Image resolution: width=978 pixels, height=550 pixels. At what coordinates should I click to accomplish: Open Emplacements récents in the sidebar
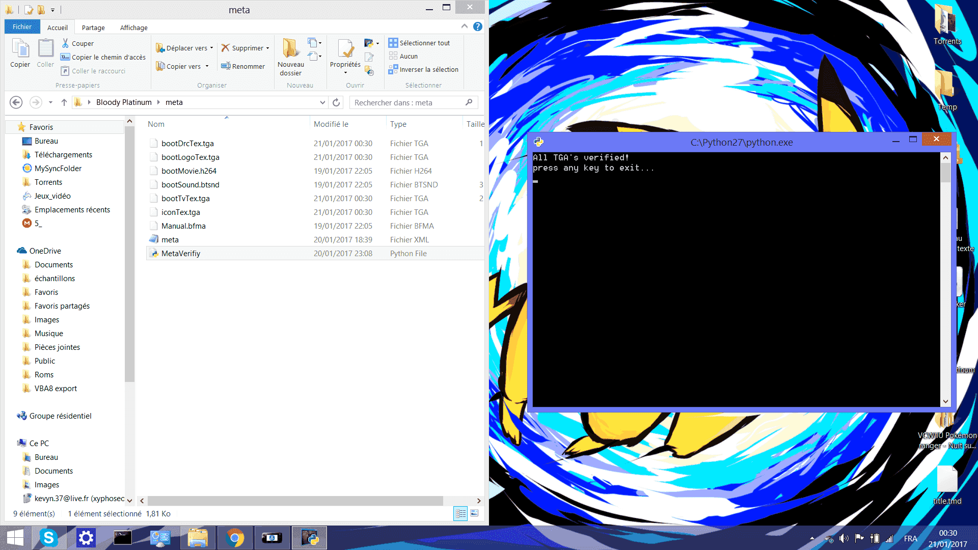(x=72, y=210)
